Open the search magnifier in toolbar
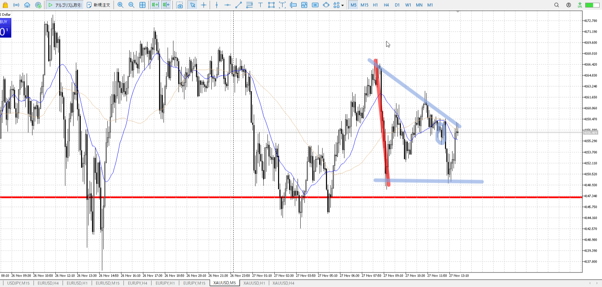The height and width of the screenshot is (287, 602). (x=557, y=5)
